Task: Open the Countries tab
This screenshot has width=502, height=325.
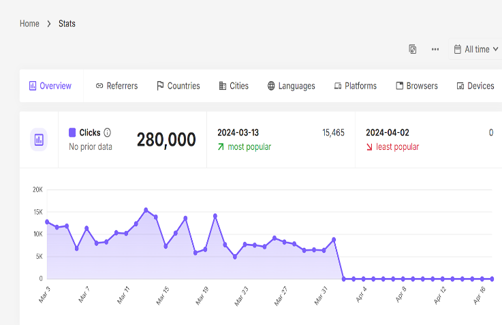Action: click(178, 86)
